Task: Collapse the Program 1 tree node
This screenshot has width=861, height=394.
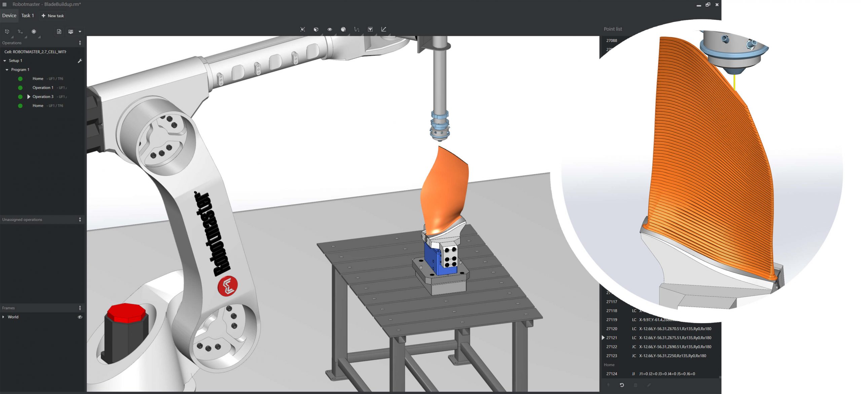Action: click(7, 70)
